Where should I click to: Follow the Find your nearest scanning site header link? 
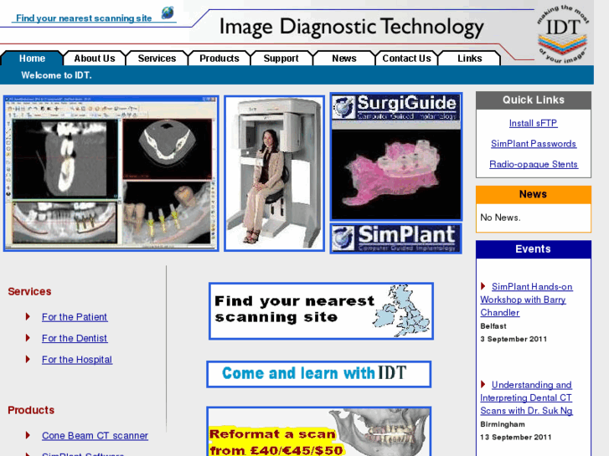[x=84, y=18]
